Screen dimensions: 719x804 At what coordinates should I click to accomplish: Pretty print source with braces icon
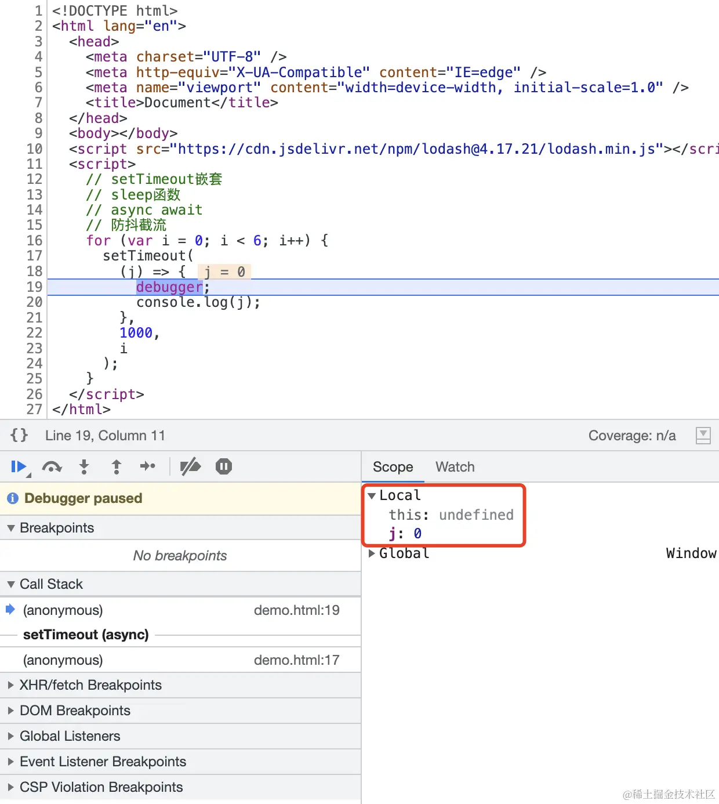(x=19, y=435)
